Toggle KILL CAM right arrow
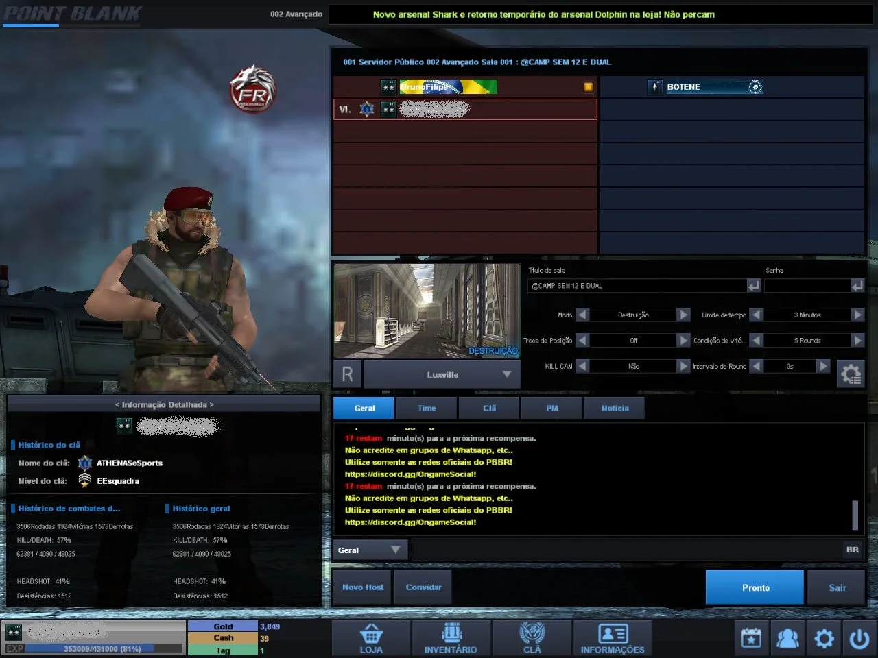Image resolution: width=878 pixels, height=658 pixels. tap(683, 366)
